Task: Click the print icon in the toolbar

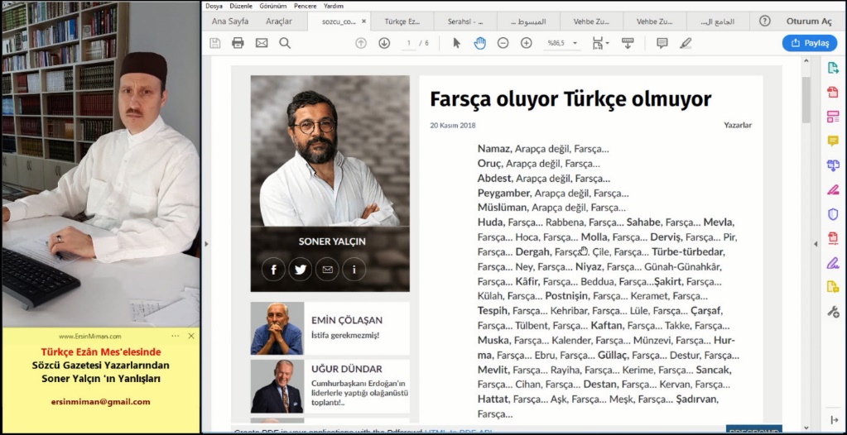Action: click(x=238, y=43)
